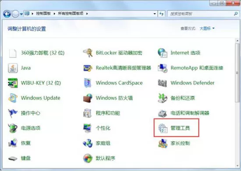Open the 管理工具 gear icon
The image size is (241, 171).
click(x=163, y=128)
